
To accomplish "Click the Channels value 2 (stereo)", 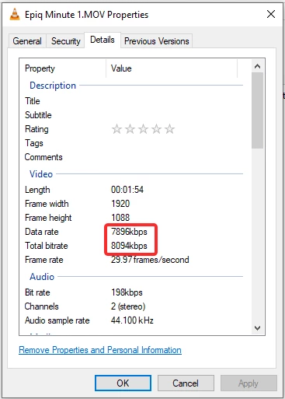I will coord(128,306).
